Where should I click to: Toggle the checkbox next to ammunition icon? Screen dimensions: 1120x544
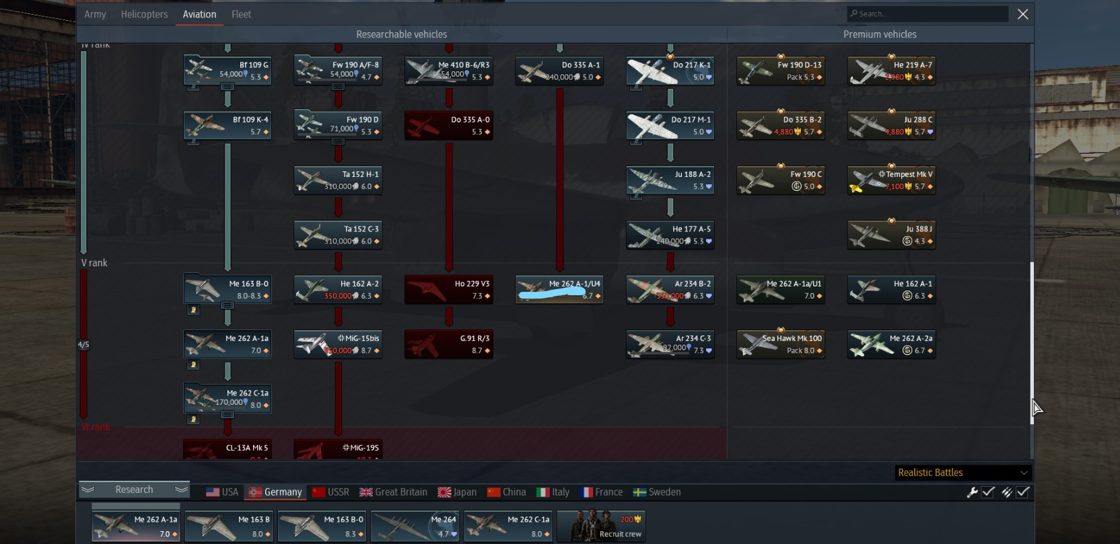(x=1022, y=492)
